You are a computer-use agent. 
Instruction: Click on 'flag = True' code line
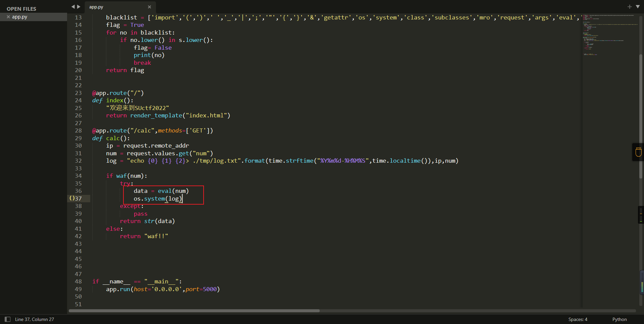[125, 25]
